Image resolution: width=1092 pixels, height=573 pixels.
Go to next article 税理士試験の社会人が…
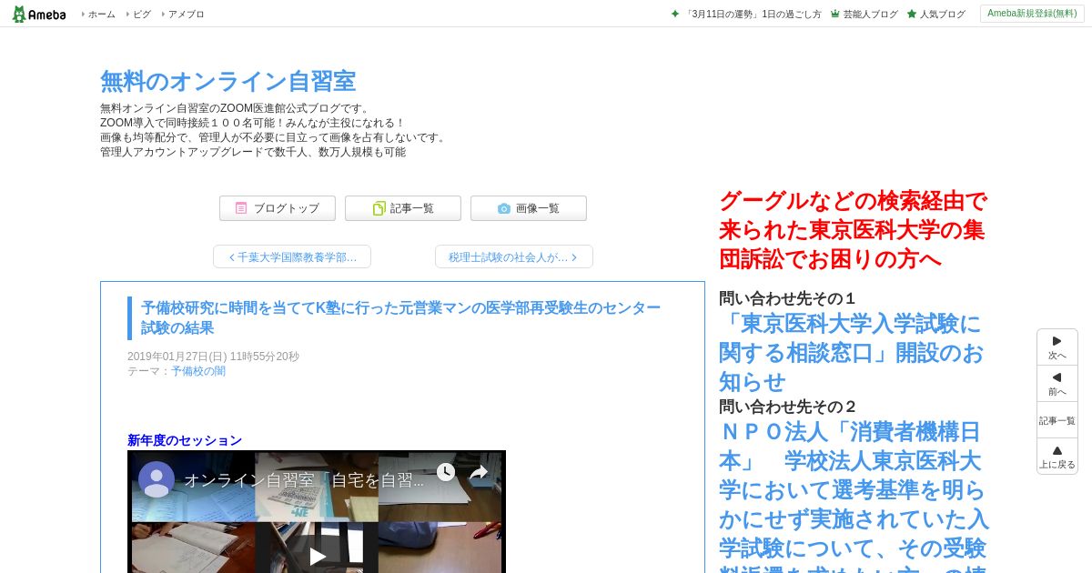pos(514,257)
